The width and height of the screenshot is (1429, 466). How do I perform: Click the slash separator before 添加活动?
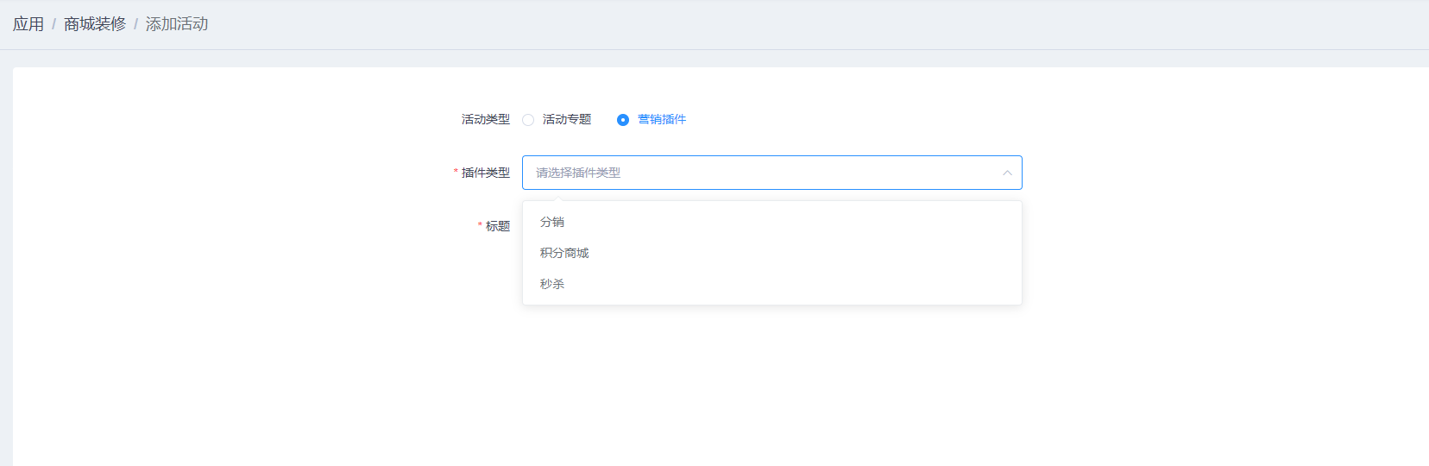[x=135, y=24]
